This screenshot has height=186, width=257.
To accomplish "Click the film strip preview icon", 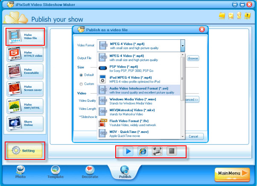I will [157, 151].
